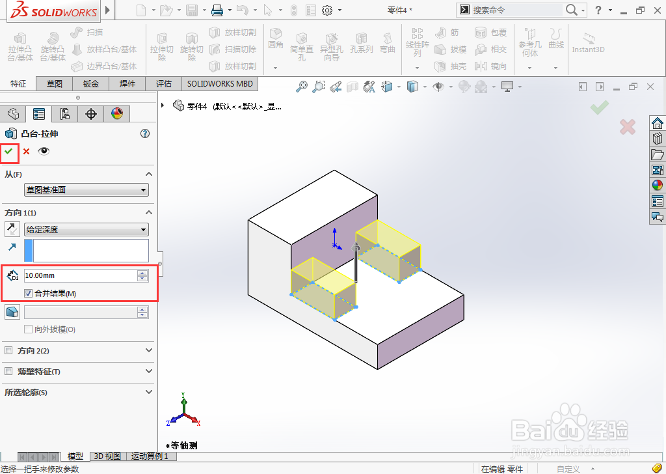Switch to the SOLIDWORKS MBD tab
The width and height of the screenshot is (666, 474).
point(220,84)
